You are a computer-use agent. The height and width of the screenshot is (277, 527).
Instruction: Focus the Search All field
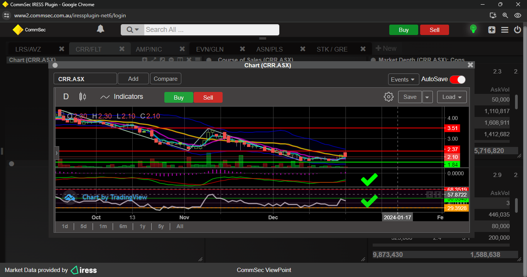click(211, 30)
